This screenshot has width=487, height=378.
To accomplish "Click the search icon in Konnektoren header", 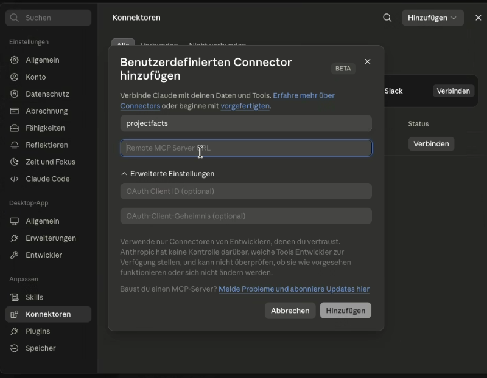I will [x=387, y=18].
